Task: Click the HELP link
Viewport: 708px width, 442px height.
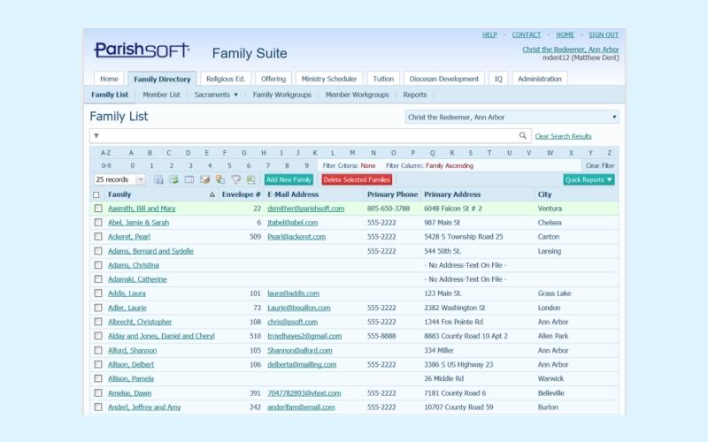Action: 489,34
